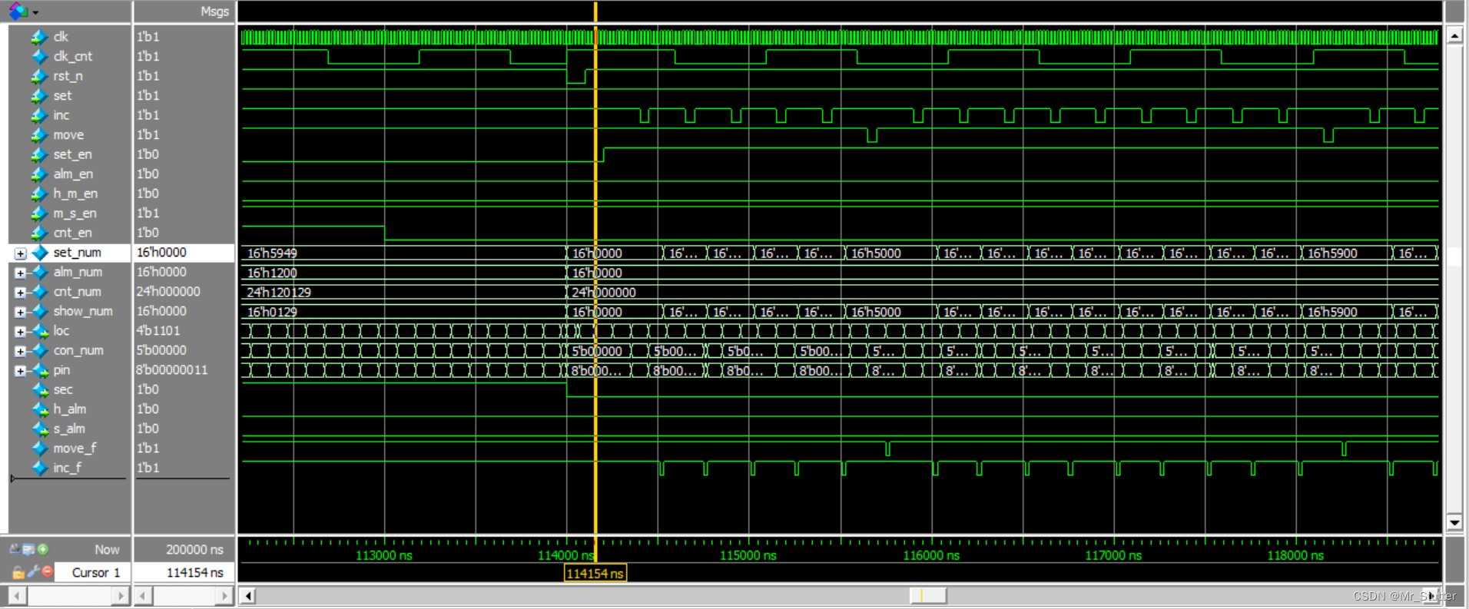Viewport: 1469px width, 609px height.
Task: Expand the show_num bus
Action: 20,312
